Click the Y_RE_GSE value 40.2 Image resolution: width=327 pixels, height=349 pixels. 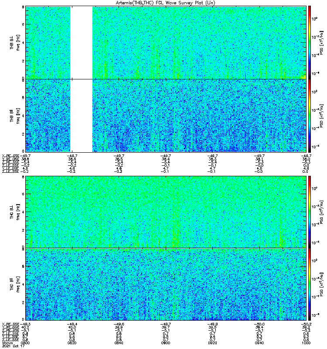point(25,327)
